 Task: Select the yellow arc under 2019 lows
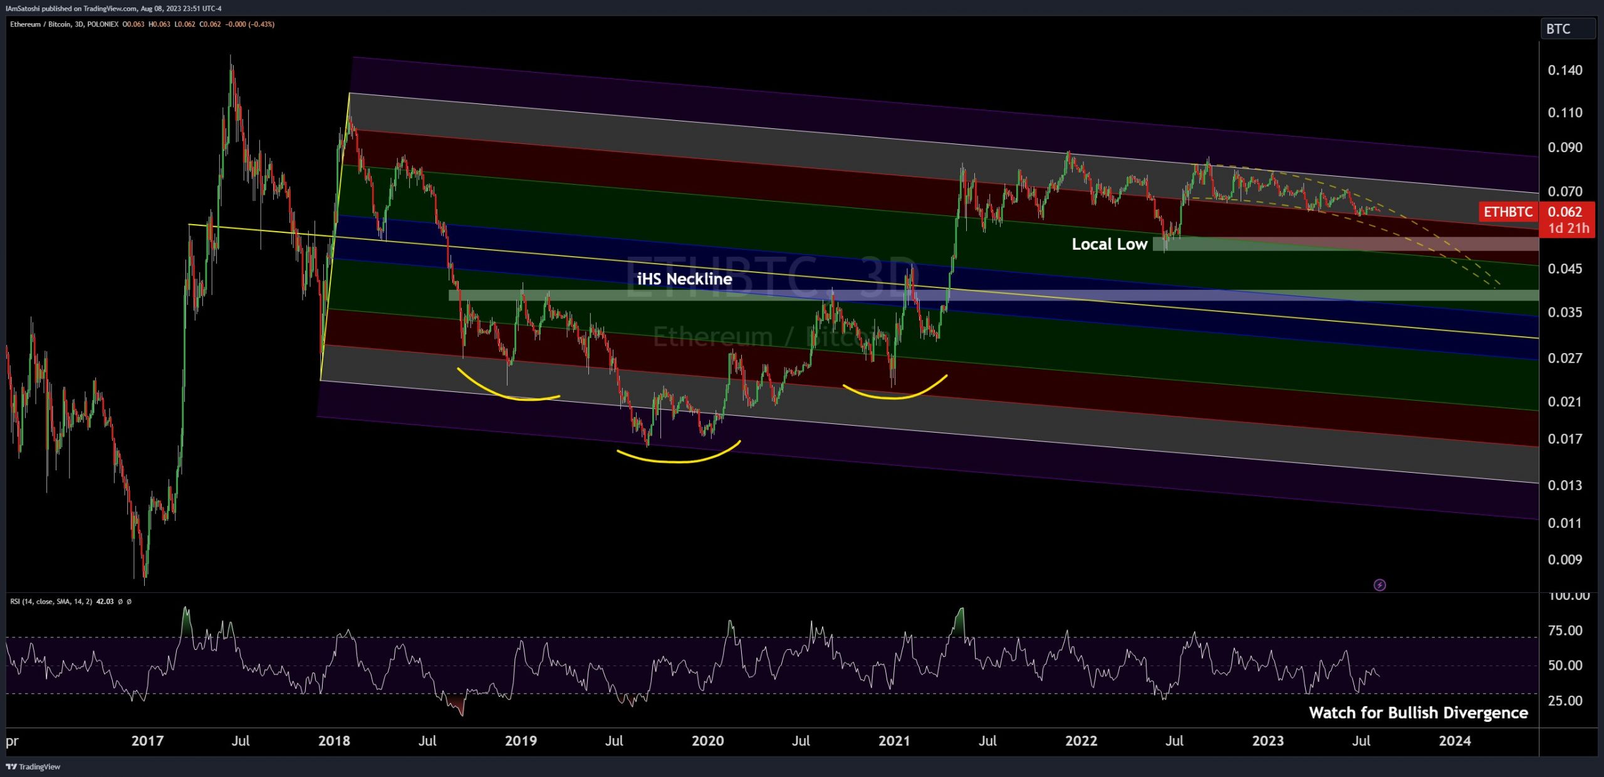pyautogui.click(x=677, y=461)
